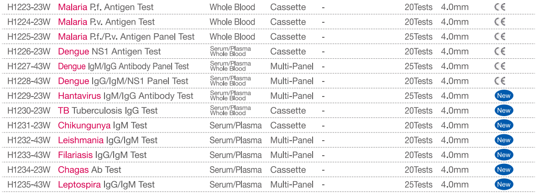
Task: Open Malaria P.f./P.v. Antigen Panel Test
Action: pos(126,37)
